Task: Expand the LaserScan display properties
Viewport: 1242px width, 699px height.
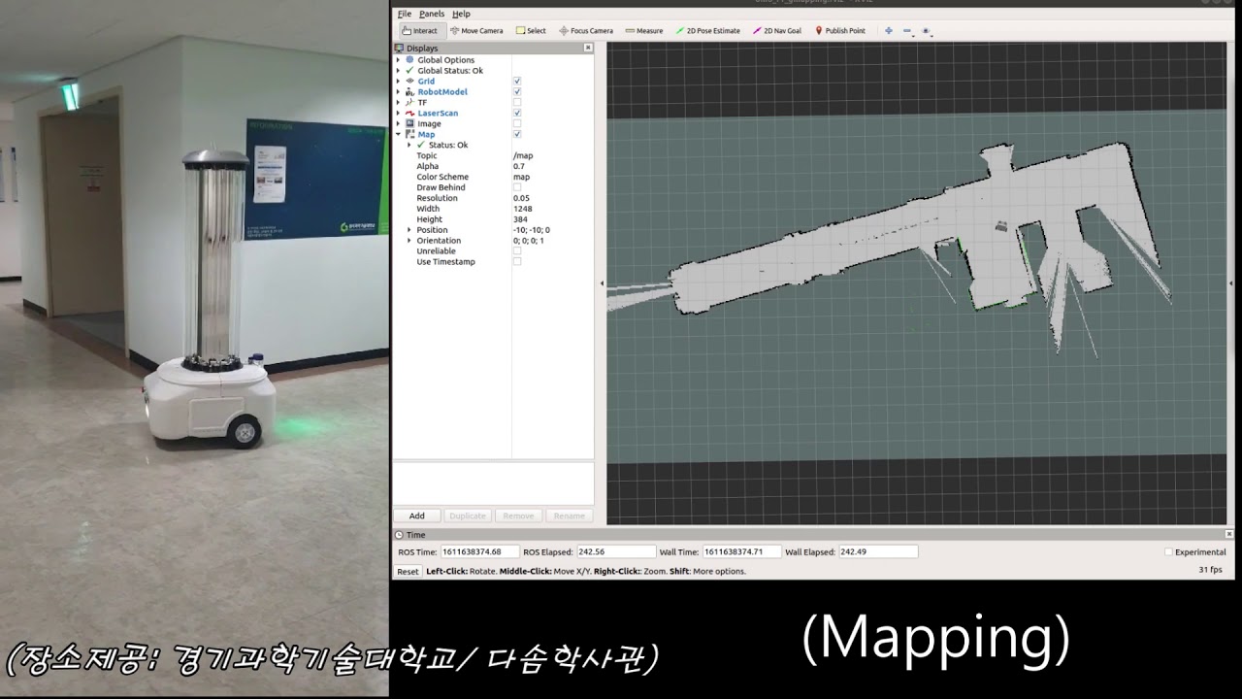Action: [x=398, y=113]
